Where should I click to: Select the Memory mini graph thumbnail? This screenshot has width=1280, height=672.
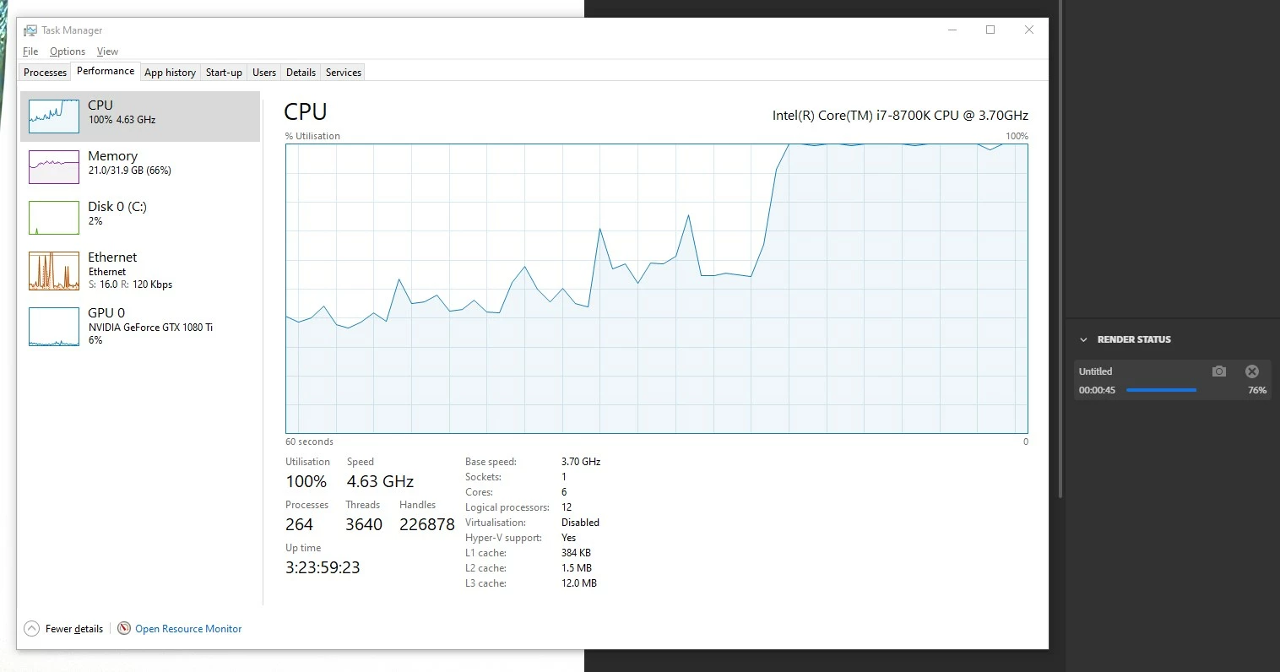pos(54,167)
